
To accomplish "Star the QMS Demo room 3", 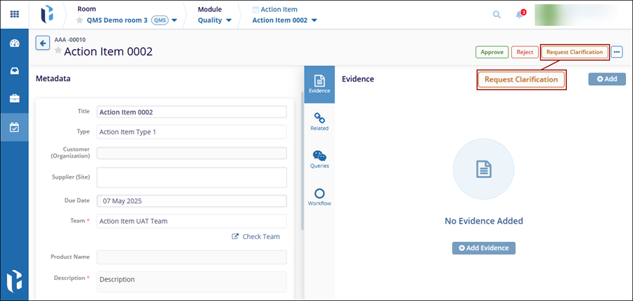I will click(x=80, y=20).
